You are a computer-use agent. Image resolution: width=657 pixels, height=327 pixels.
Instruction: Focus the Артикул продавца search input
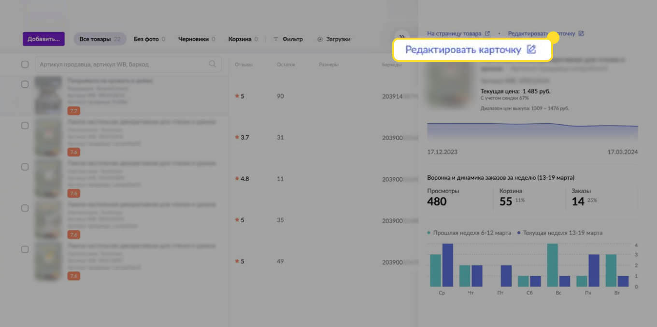tap(121, 64)
